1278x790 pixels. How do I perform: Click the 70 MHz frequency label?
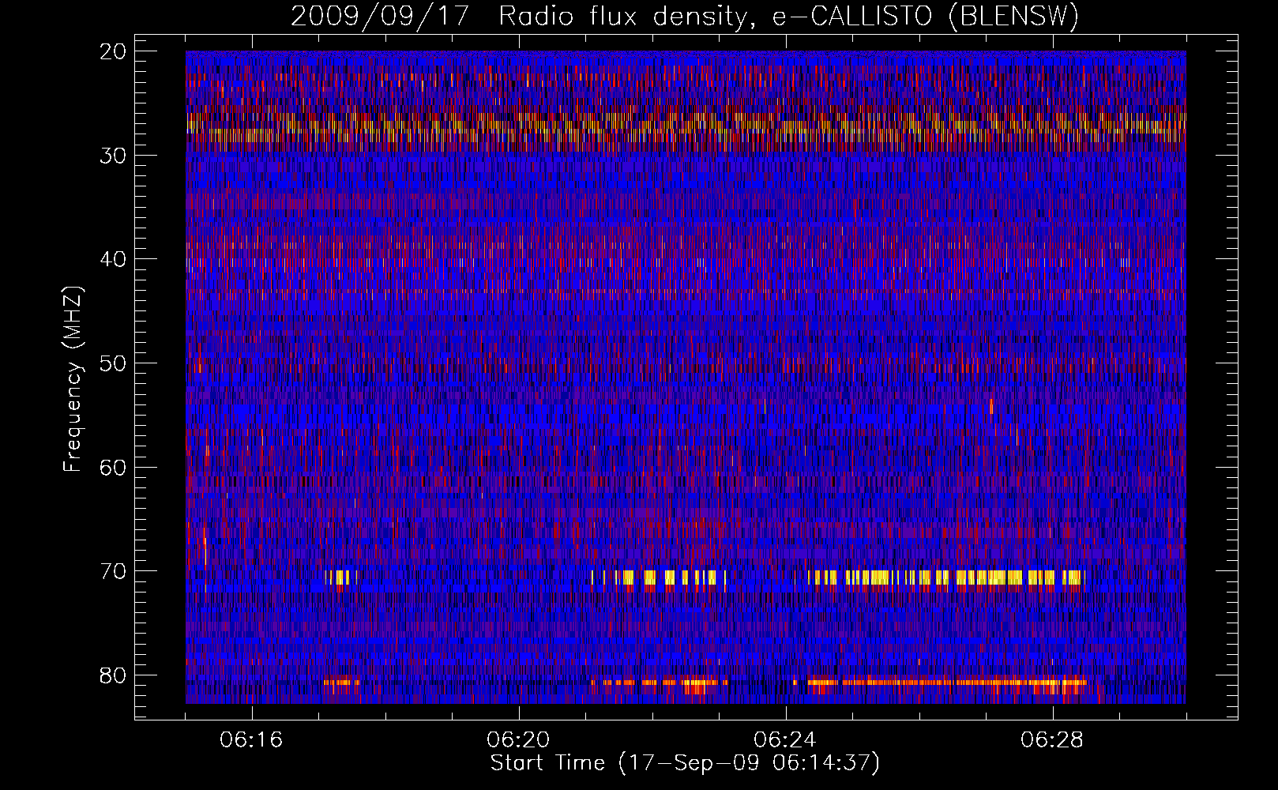click(113, 571)
